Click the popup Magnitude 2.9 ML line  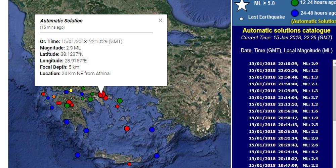(60, 48)
